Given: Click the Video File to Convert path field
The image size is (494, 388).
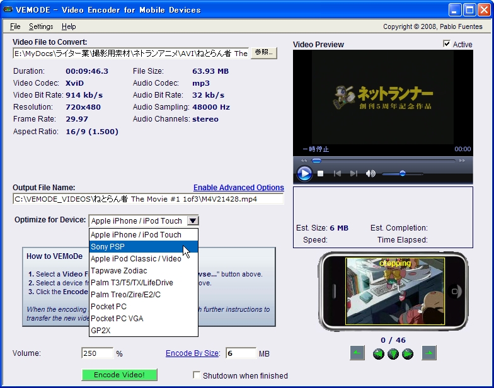Looking at the screenshot, I should [x=131, y=53].
